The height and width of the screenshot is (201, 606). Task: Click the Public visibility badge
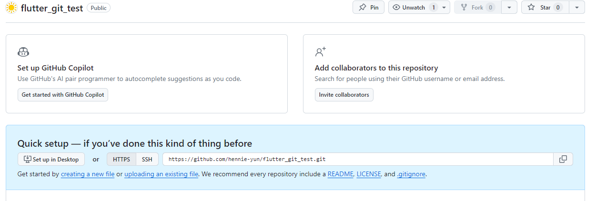coord(99,8)
